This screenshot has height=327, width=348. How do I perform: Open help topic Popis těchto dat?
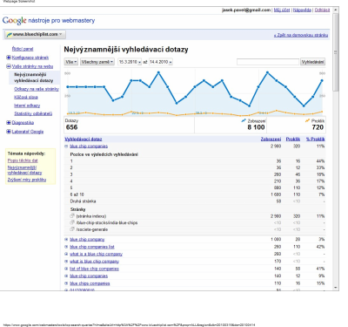pos(23,160)
